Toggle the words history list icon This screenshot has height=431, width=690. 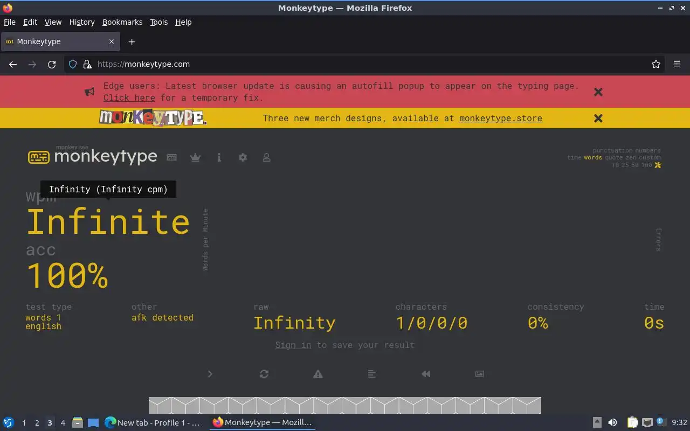click(372, 374)
